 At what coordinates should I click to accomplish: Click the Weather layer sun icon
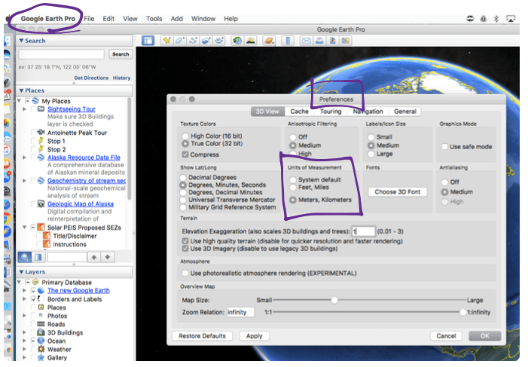41,349
